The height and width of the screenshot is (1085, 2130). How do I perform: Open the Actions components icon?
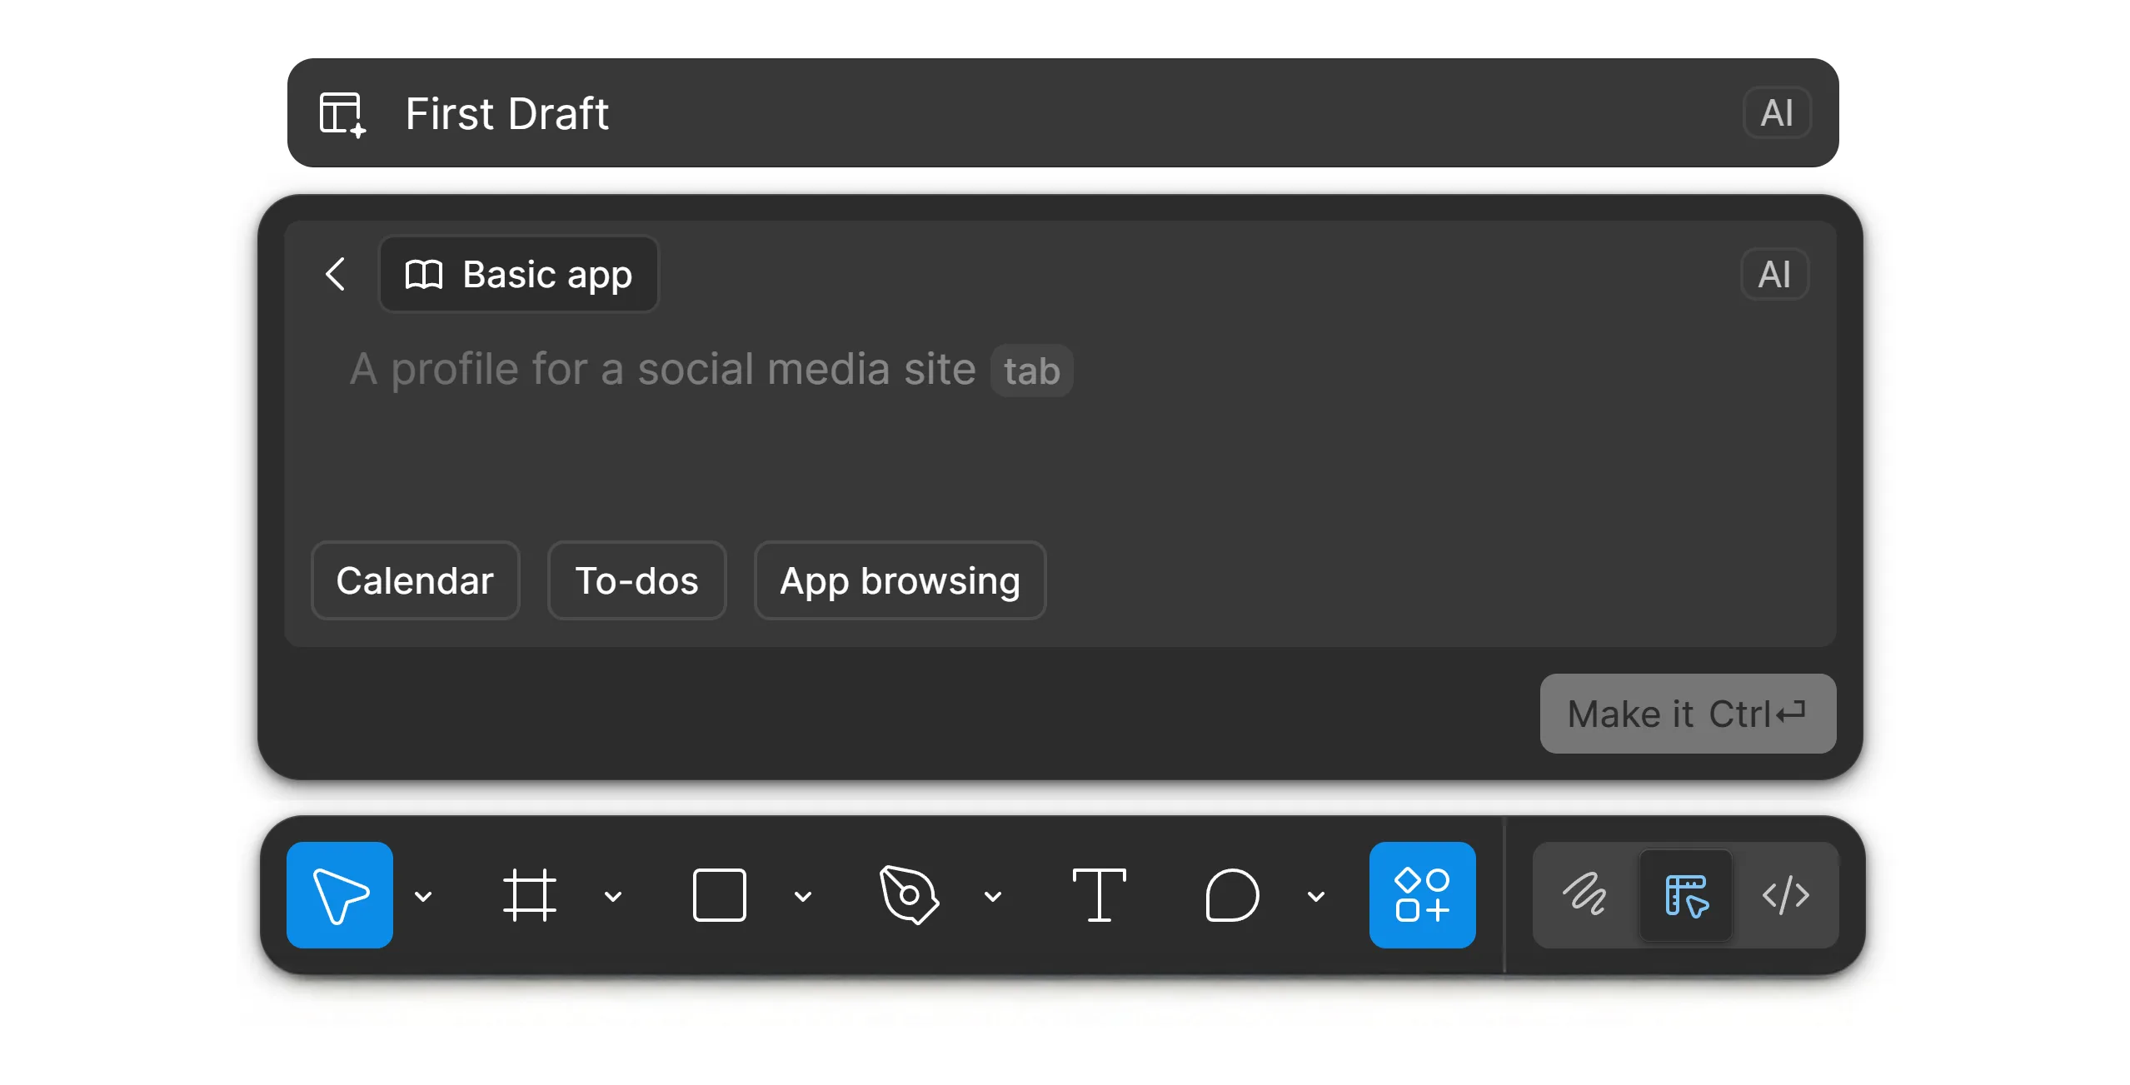(x=1423, y=895)
